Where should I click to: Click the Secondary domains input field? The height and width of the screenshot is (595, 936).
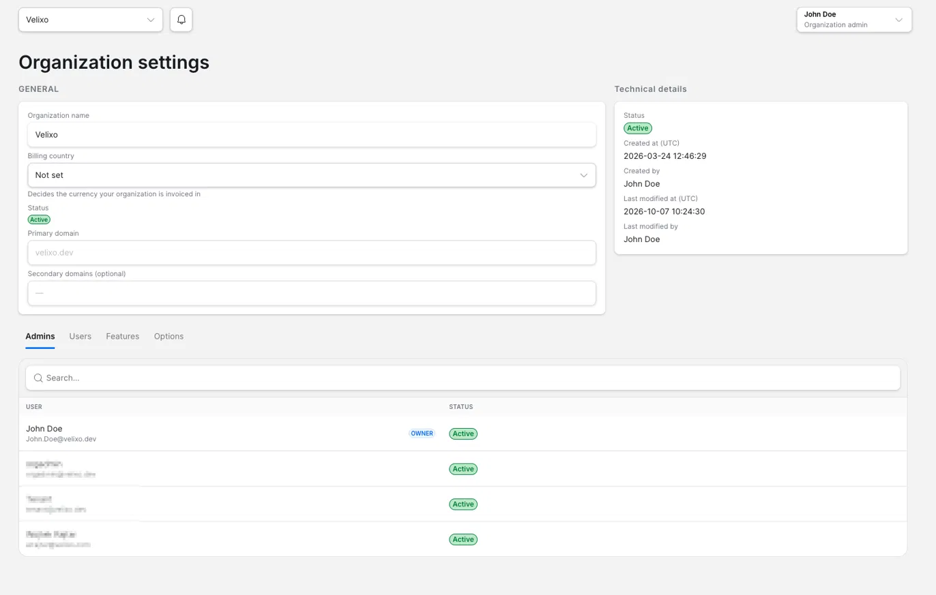(x=312, y=293)
